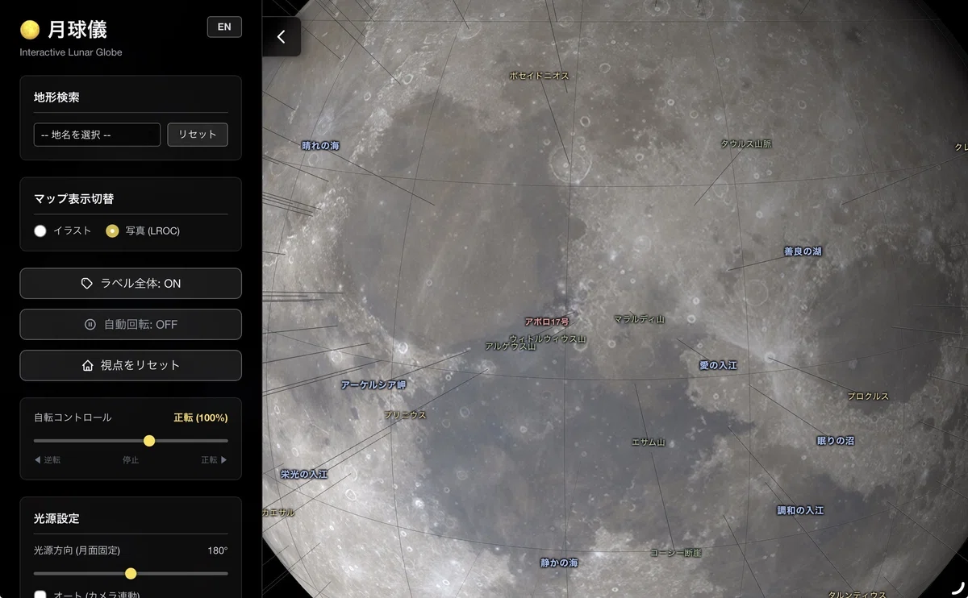Collapse the sidebar with the chevron arrow
Image resolution: width=968 pixels, height=598 pixels.
[x=281, y=37]
